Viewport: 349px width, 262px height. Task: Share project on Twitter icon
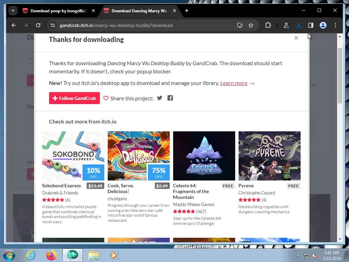click(x=160, y=98)
